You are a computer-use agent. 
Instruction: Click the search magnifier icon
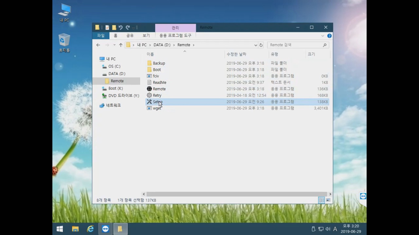pos(325,45)
